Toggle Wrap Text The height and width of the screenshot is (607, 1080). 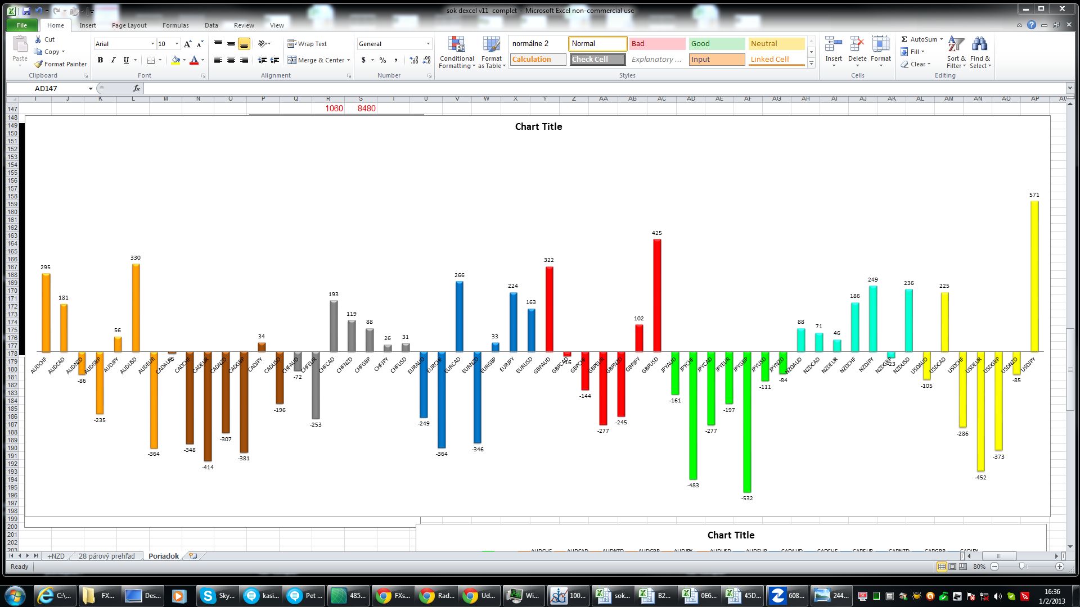click(307, 44)
